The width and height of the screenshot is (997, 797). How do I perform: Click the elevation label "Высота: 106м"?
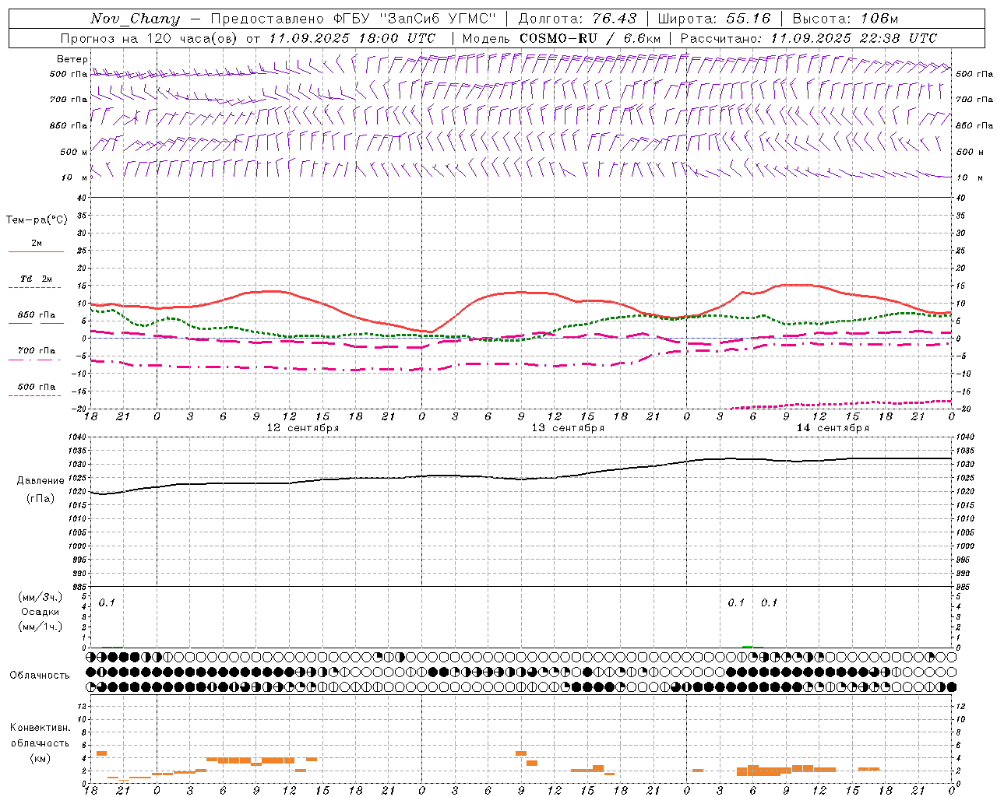click(845, 19)
